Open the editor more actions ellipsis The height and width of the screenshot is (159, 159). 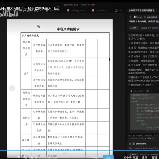point(121,10)
